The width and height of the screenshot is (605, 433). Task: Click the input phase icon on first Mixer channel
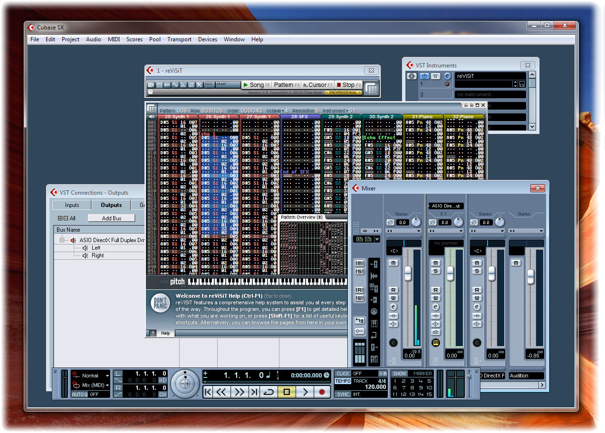click(x=391, y=222)
